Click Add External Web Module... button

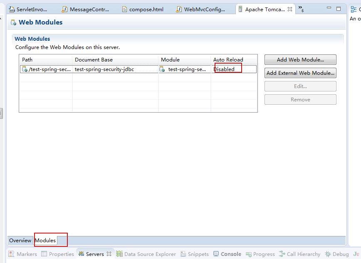[x=300, y=73]
